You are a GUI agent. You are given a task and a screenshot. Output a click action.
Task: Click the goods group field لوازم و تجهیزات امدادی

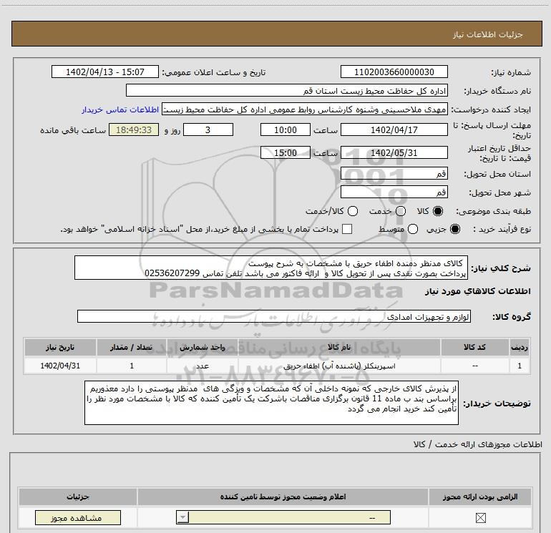pos(274,316)
